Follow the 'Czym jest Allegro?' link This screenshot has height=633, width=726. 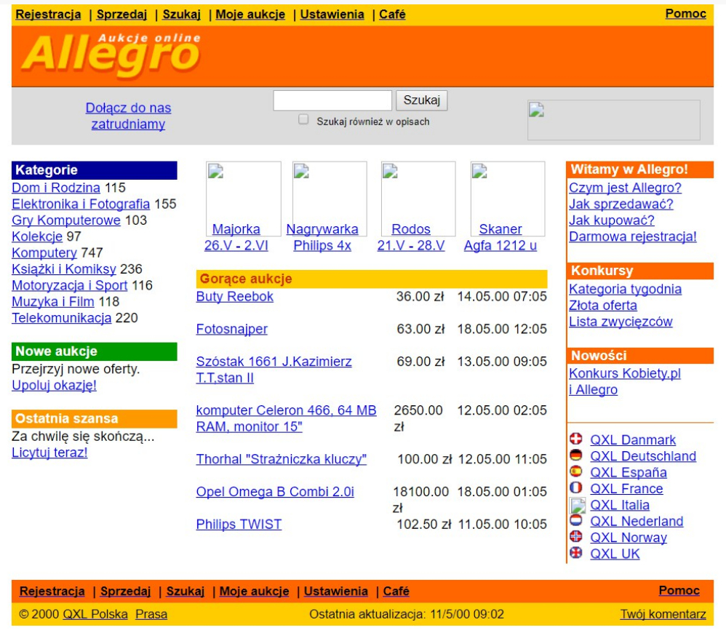625,188
